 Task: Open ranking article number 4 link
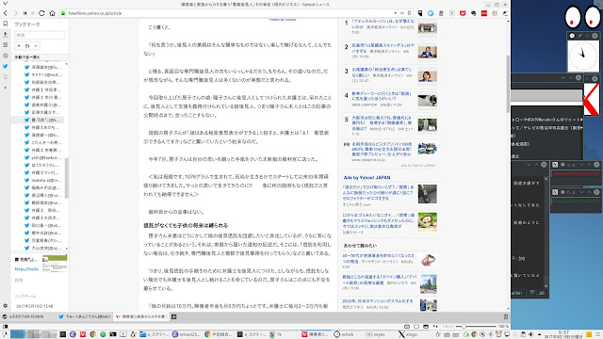tap(381, 96)
